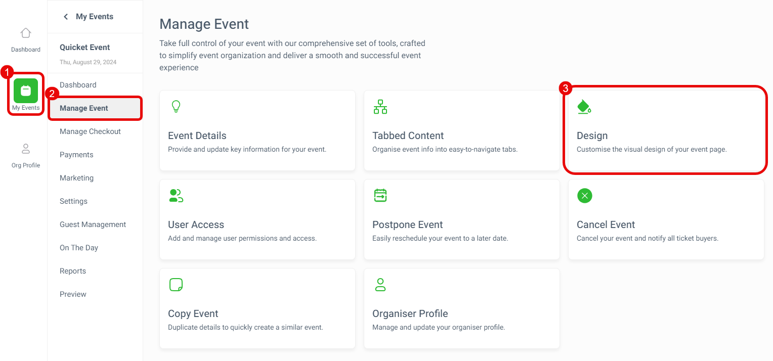773x361 pixels.
Task: Open Manage Checkout in sidebar
Action: [90, 131]
